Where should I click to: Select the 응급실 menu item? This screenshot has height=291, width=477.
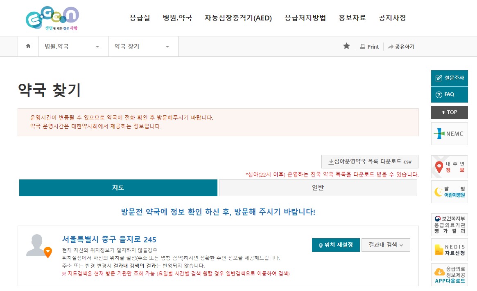coord(140,18)
